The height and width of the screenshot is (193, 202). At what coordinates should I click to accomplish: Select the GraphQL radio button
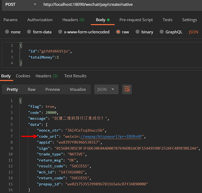pos(161,32)
